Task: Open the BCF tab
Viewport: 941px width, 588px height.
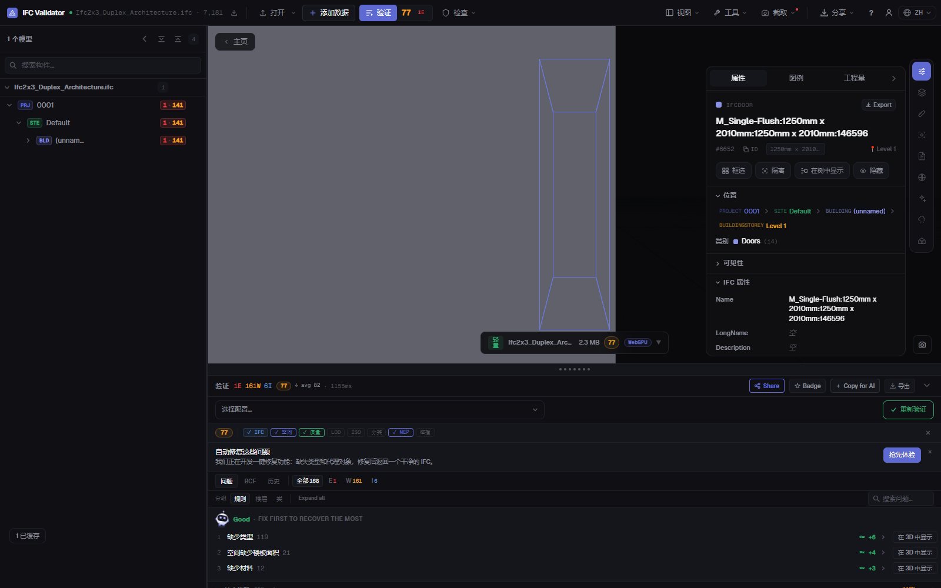Action: pyautogui.click(x=250, y=481)
